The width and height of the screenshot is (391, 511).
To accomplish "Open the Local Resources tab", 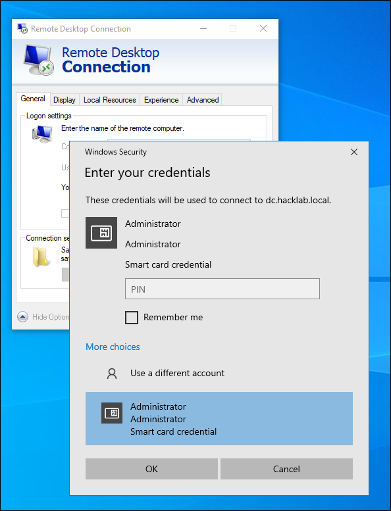I will tap(109, 100).
